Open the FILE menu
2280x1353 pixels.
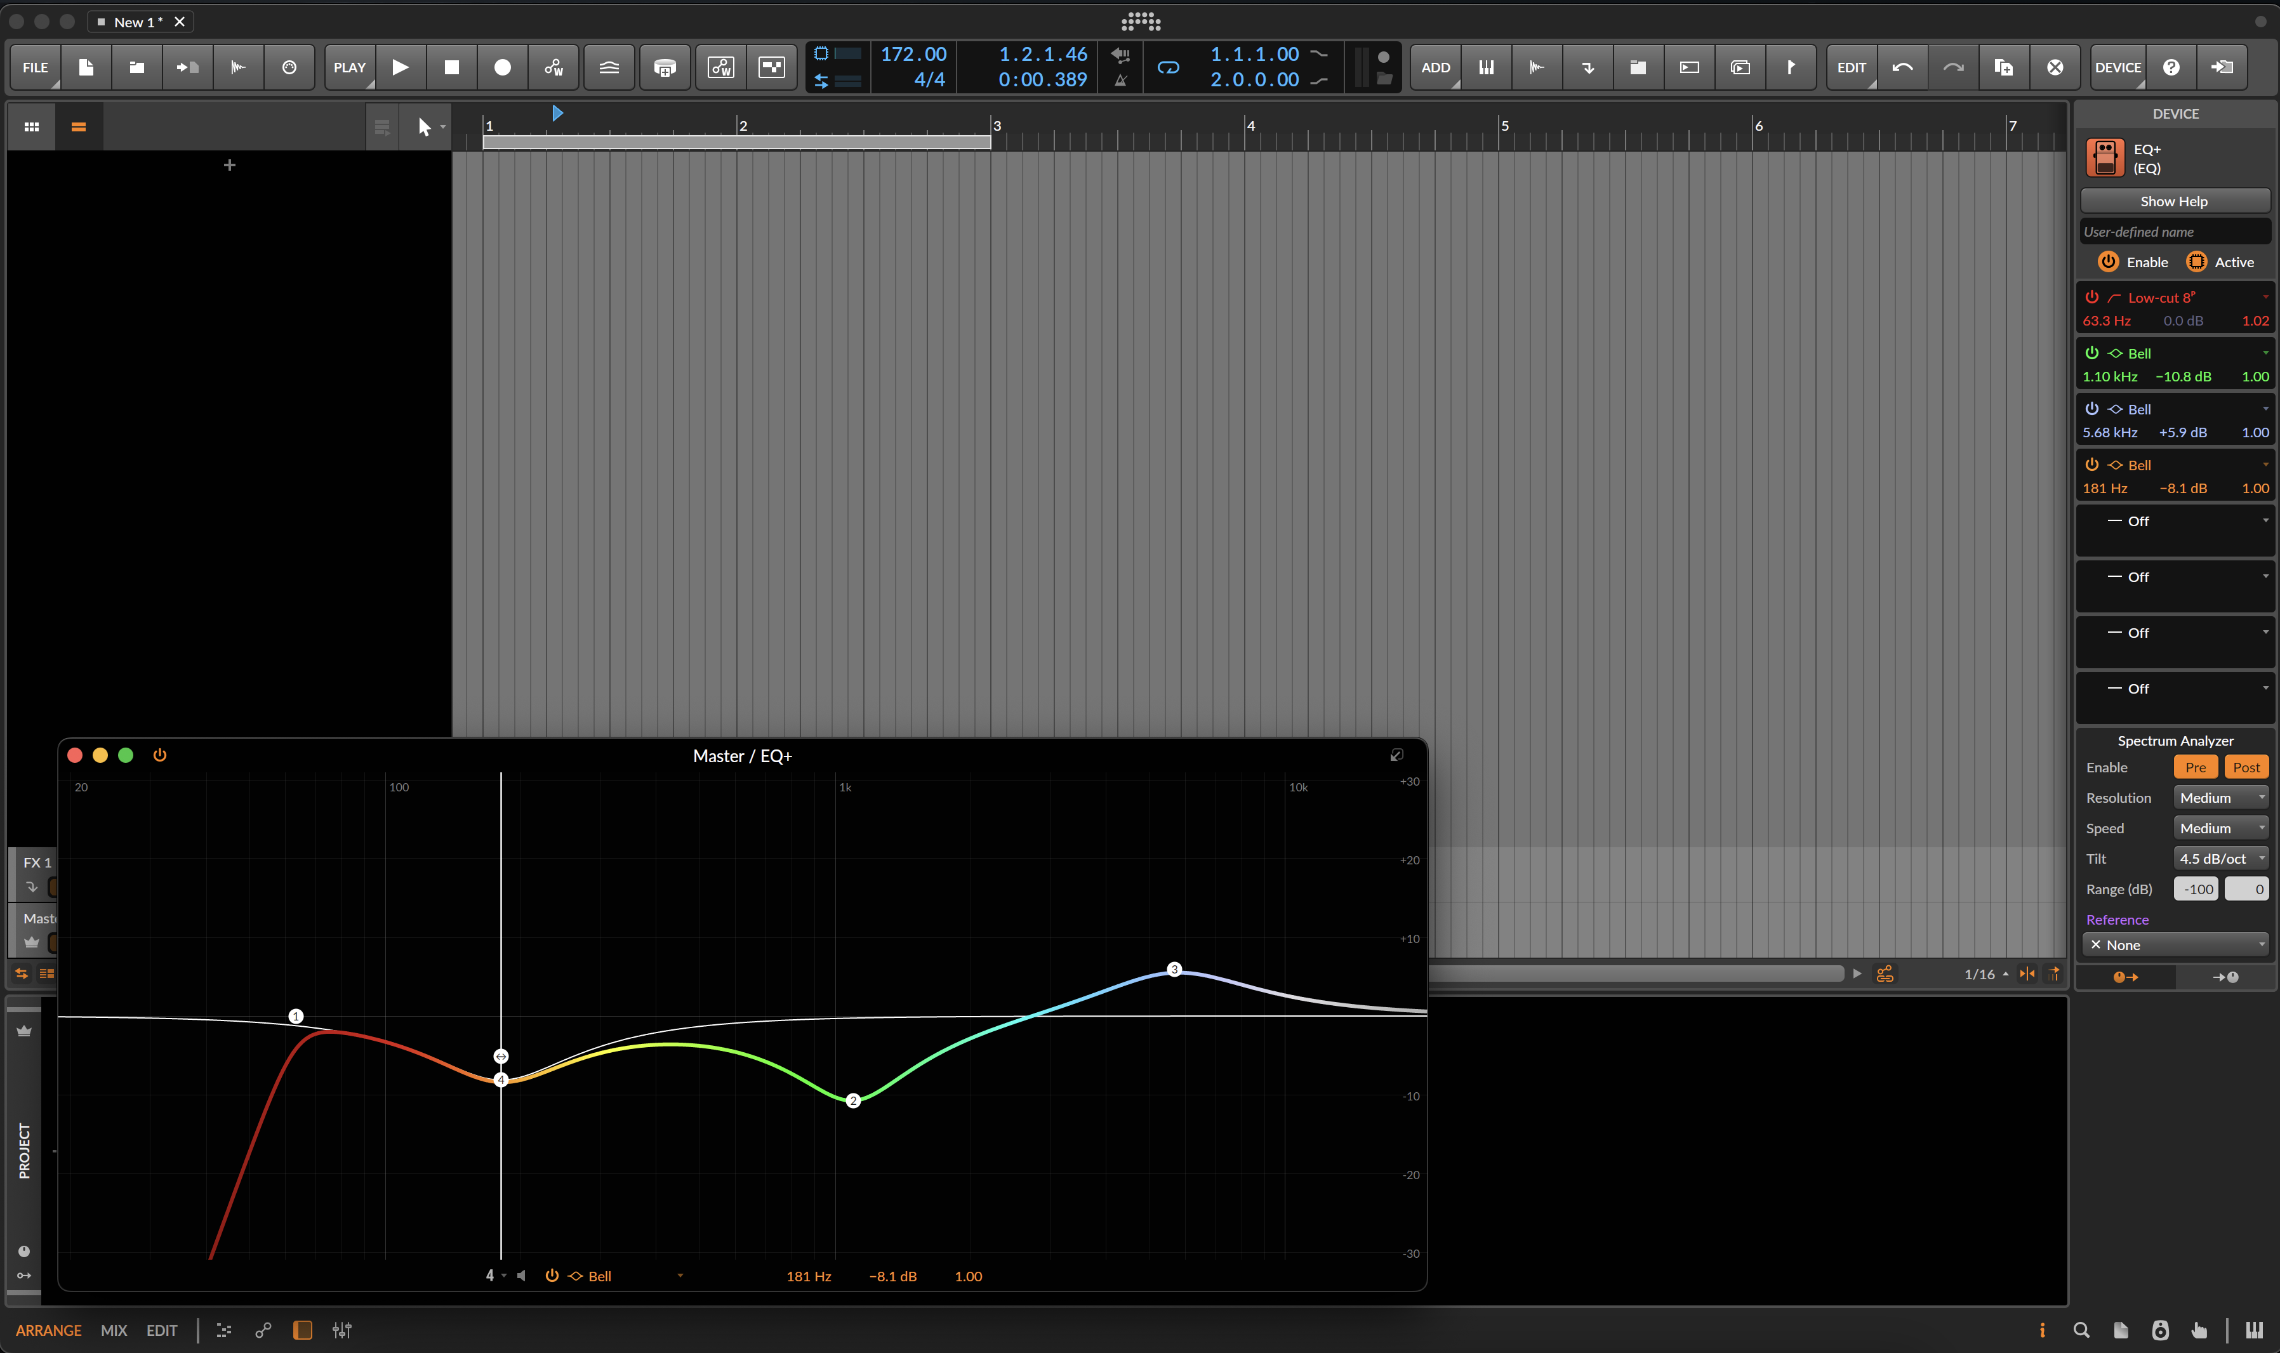coord(36,67)
